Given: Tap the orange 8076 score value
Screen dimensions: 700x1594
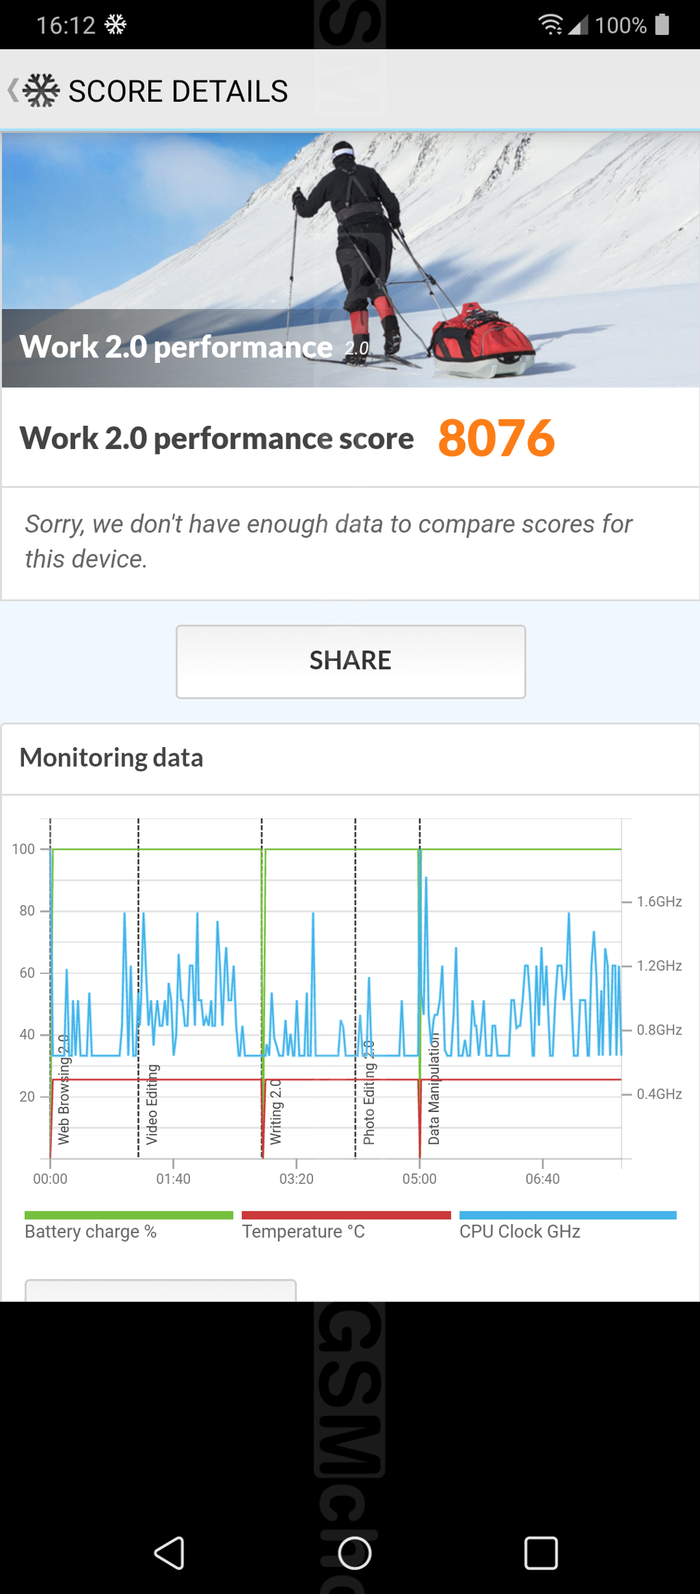Looking at the screenshot, I should pos(496,438).
